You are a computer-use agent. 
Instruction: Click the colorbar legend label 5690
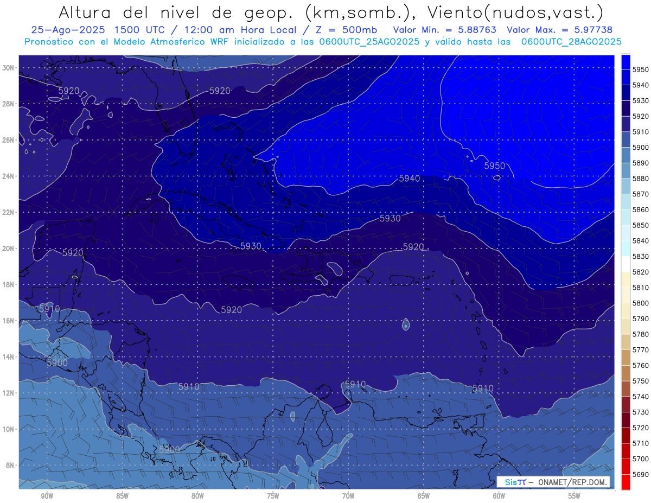[x=640, y=474]
